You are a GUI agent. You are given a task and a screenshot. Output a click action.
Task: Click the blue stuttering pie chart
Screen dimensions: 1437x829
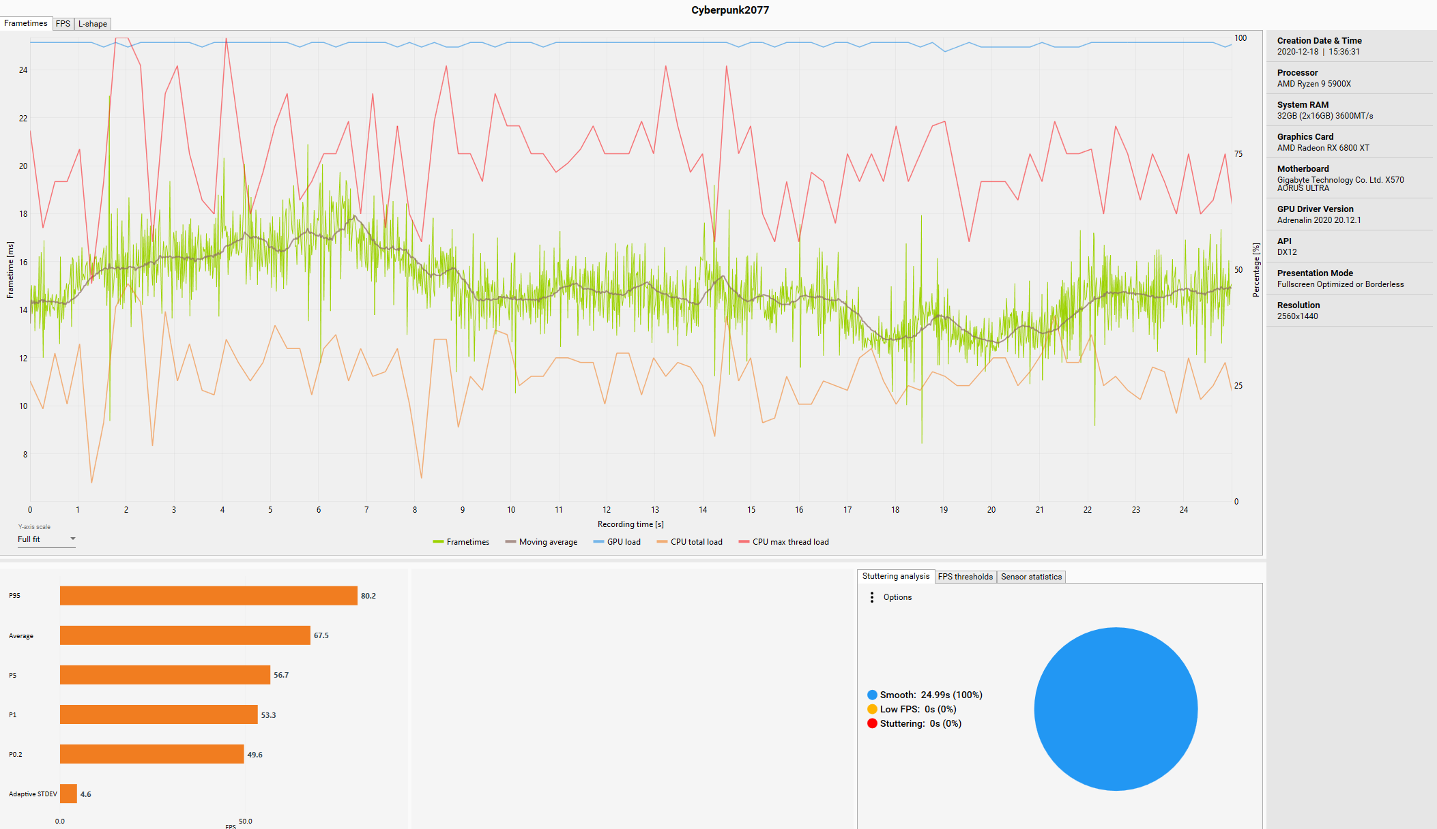pyautogui.click(x=1116, y=709)
